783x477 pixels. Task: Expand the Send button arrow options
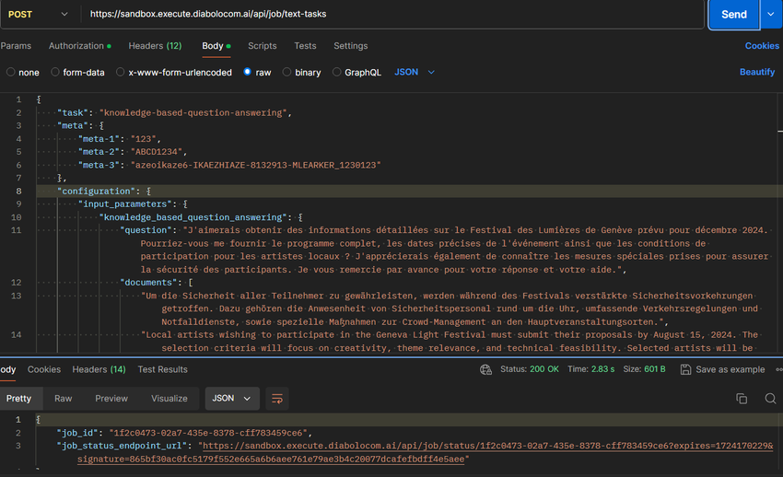tap(771, 15)
